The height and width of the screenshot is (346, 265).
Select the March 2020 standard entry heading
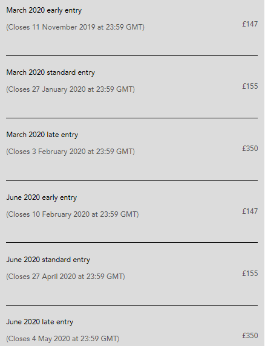click(51, 72)
